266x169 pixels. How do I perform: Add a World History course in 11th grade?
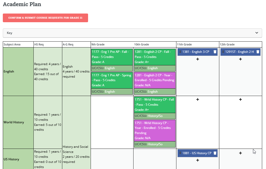pos(198,99)
